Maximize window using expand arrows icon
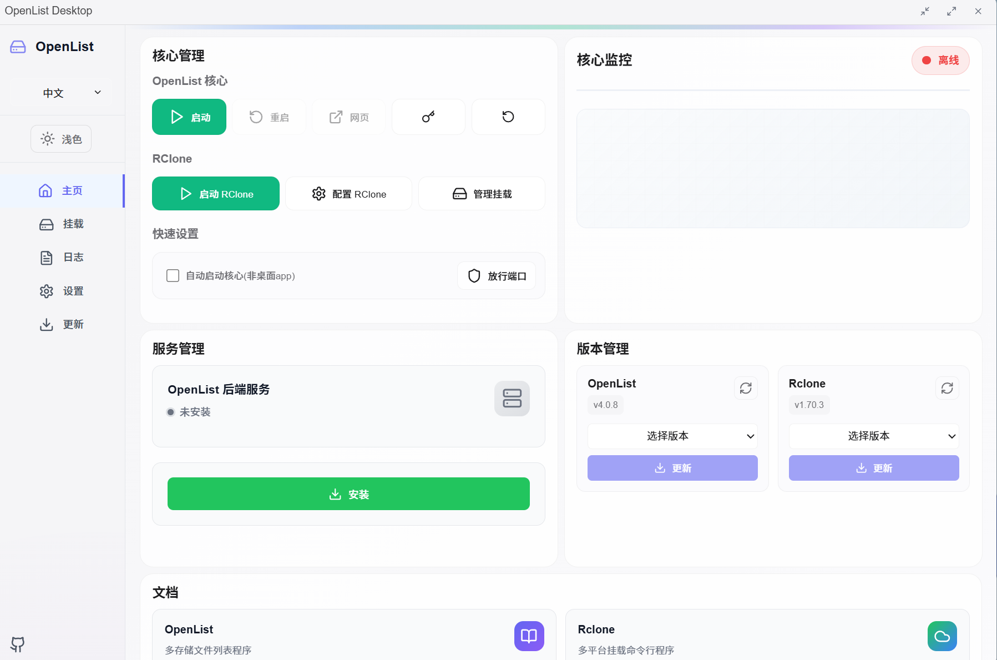 [x=952, y=11]
